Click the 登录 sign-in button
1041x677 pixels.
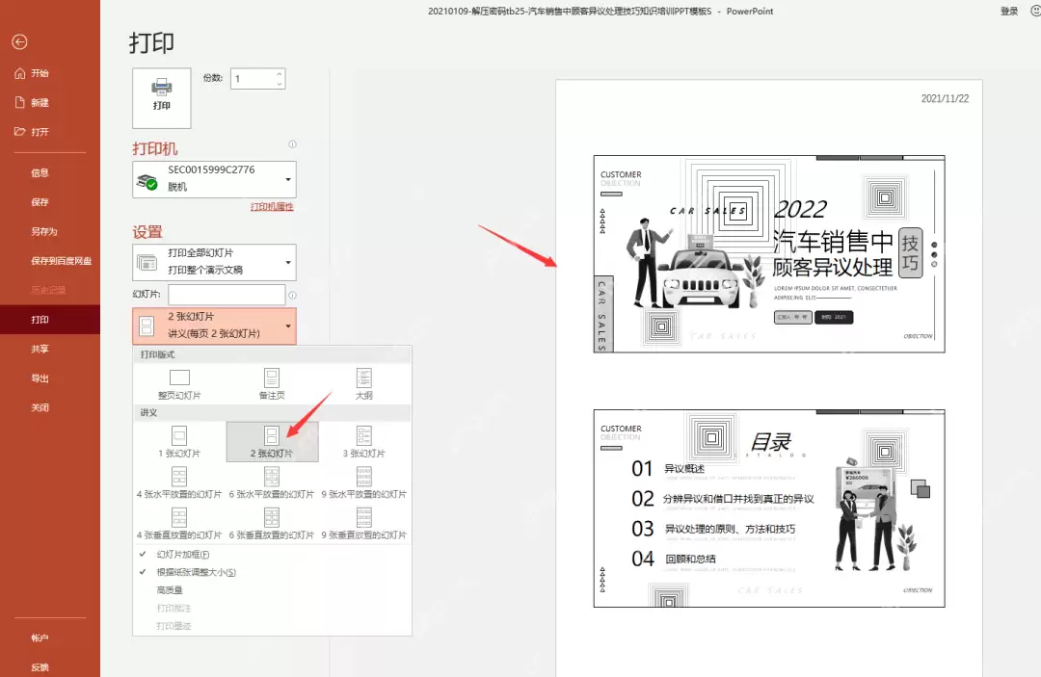(x=1009, y=12)
